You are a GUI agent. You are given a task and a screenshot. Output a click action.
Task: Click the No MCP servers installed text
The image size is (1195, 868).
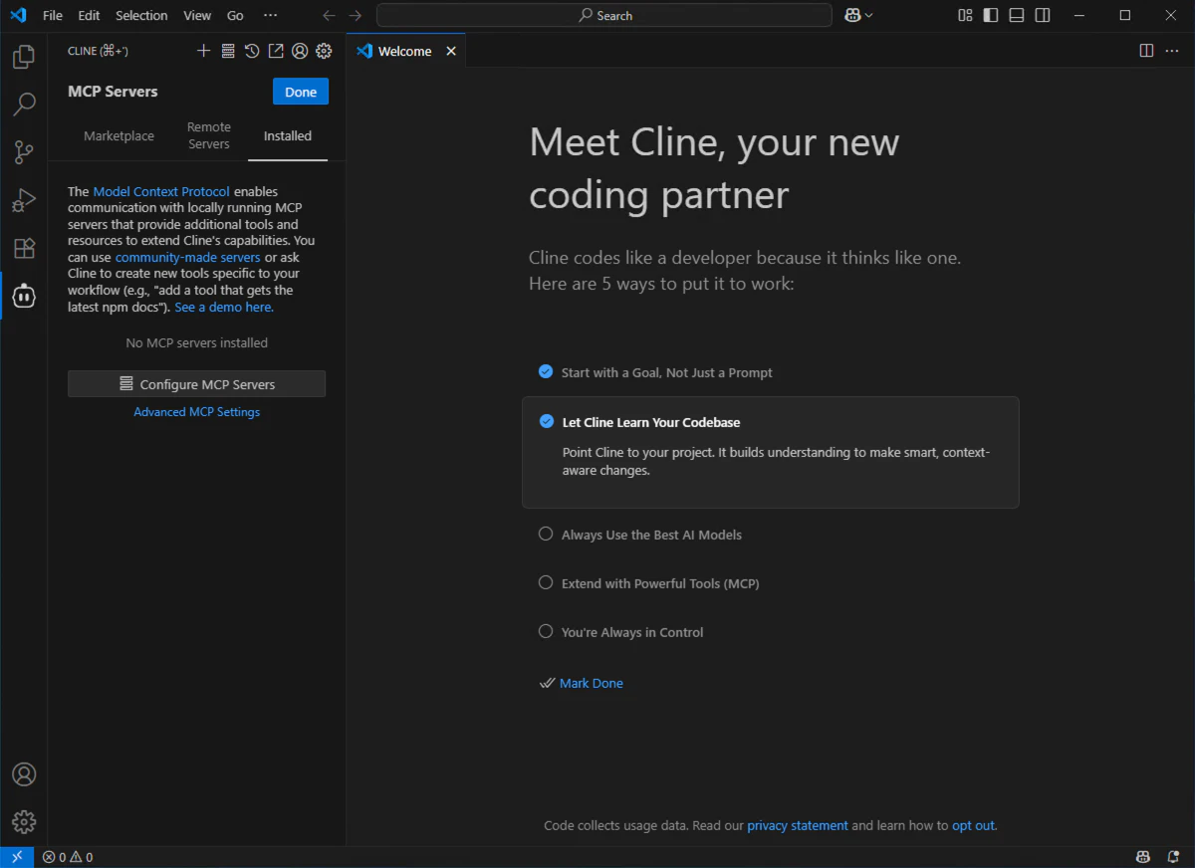[x=197, y=342]
